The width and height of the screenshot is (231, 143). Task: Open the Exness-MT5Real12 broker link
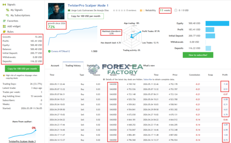pos(60,52)
